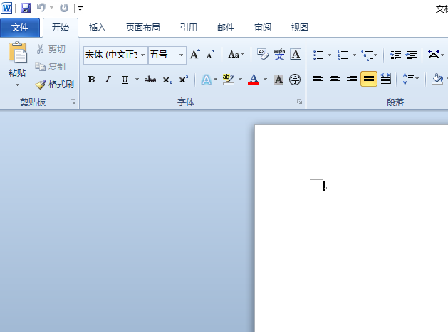Image resolution: width=448 pixels, height=332 pixels.
Task: Switch to the 审阅 review tab
Action: click(x=263, y=28)
